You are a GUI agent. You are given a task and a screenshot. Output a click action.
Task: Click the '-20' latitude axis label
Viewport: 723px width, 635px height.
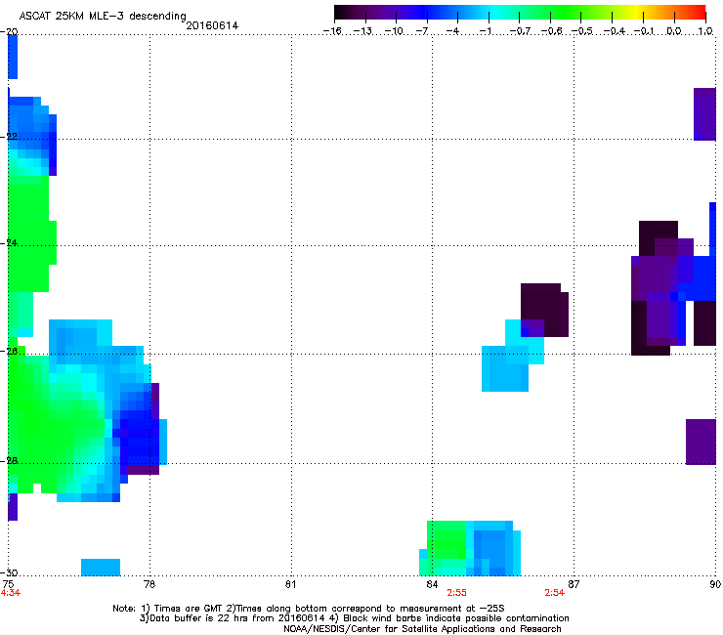[x=9, y=32]
